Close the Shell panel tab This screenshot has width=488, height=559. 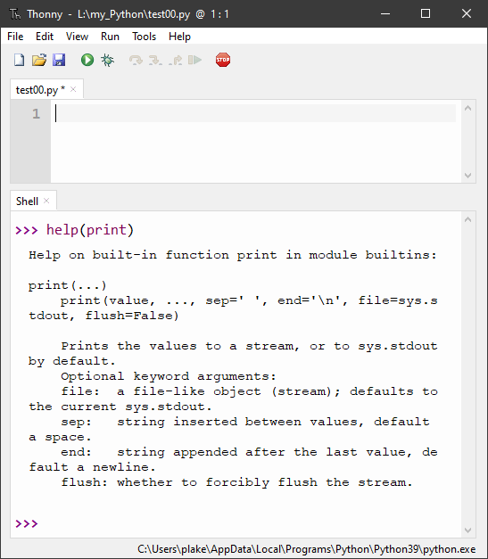point(46,201)
